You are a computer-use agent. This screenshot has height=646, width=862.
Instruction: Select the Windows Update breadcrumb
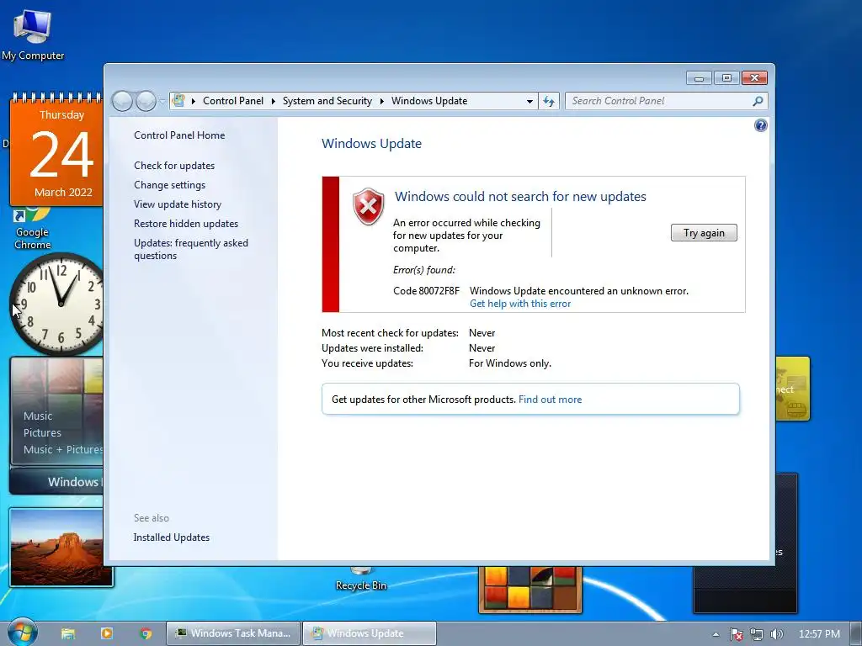429,101
